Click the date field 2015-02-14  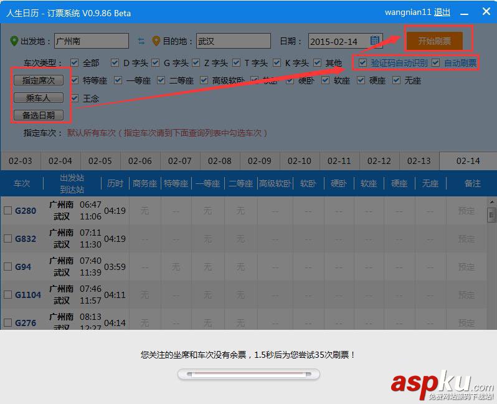(346, 41)
